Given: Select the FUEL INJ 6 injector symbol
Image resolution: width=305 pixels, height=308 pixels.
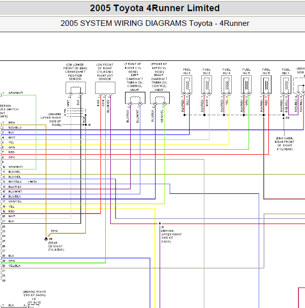Looking at the screenshot, I should coord(266,85).
